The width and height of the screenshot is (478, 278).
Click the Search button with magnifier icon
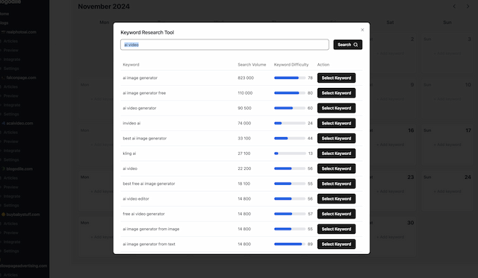point(347,45)
